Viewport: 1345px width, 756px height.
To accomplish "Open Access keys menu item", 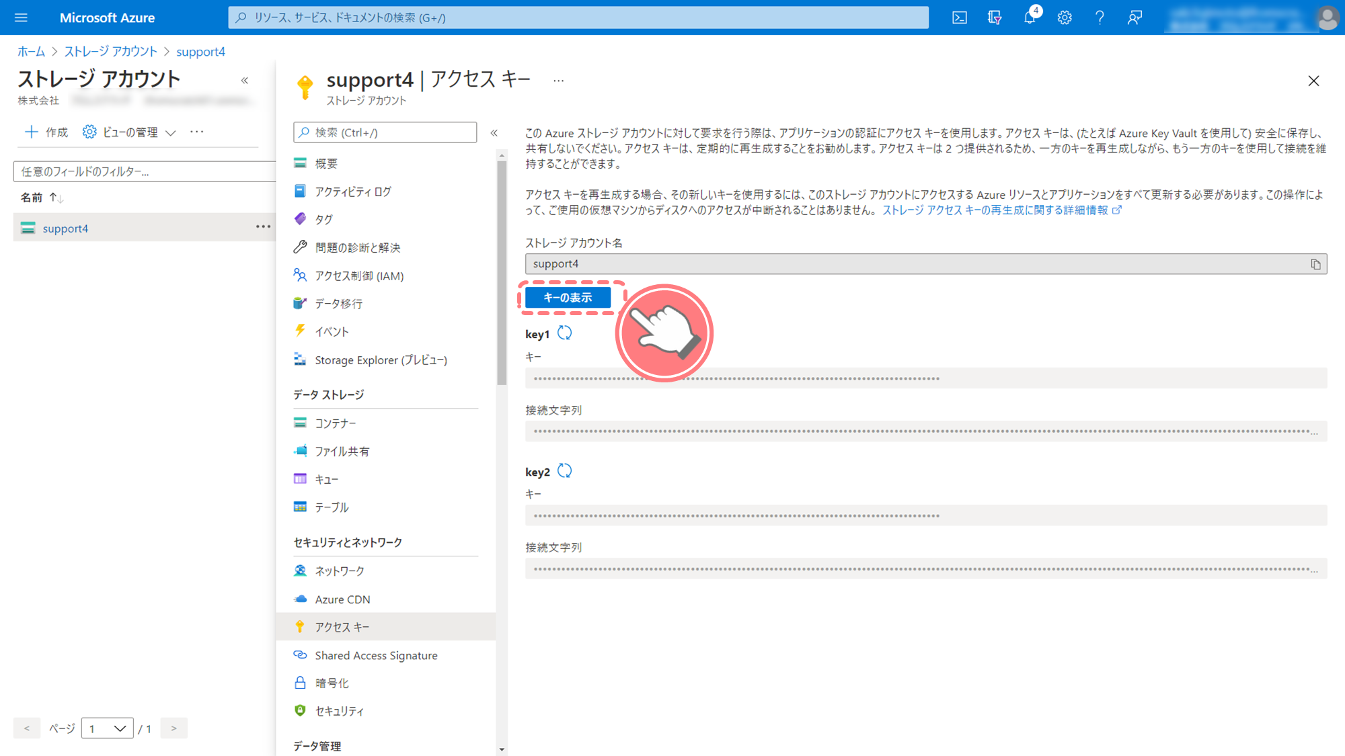I will pyautogui.click(x=385, y=626).
